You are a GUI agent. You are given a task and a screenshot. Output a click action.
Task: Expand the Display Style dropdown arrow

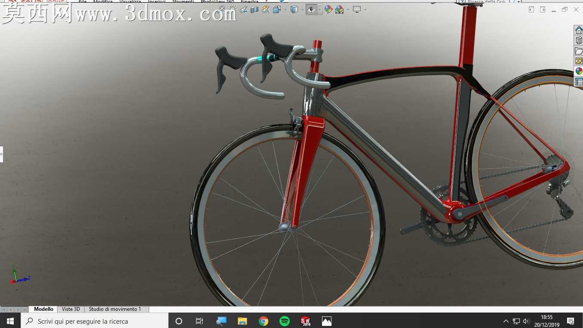pyautogui.click(x=302, y=9)
